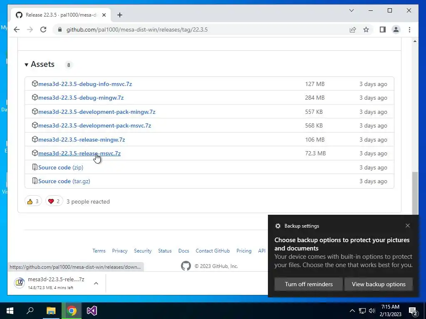This screenshot has height=319, width=426.
Task: Click the address bar URL
Action: coord(137,29)
